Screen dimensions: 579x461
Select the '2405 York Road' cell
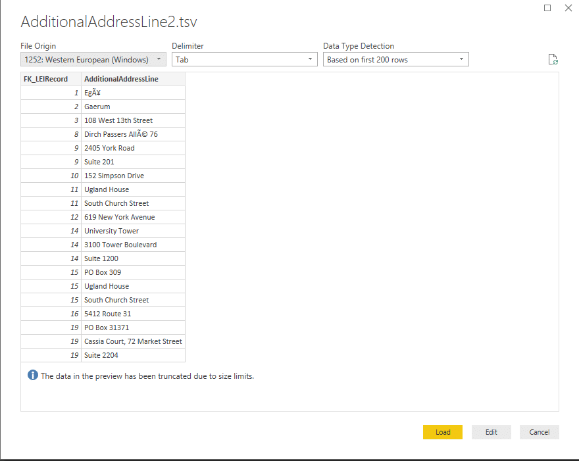coord(133,148)
